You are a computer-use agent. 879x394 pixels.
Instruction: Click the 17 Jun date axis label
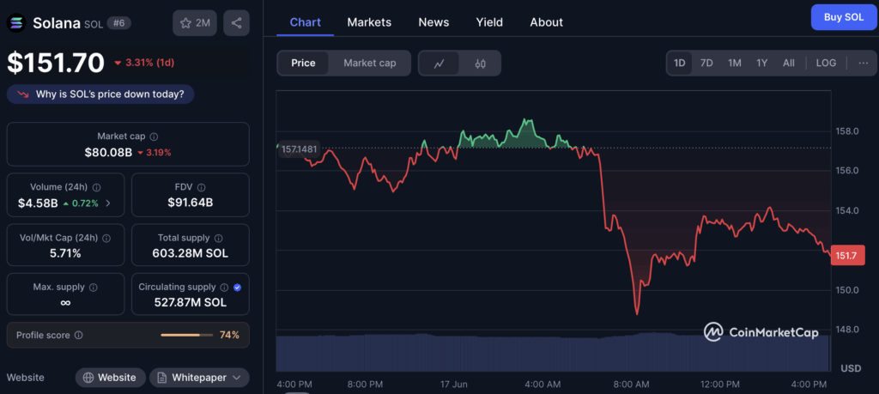coord(454,385)
